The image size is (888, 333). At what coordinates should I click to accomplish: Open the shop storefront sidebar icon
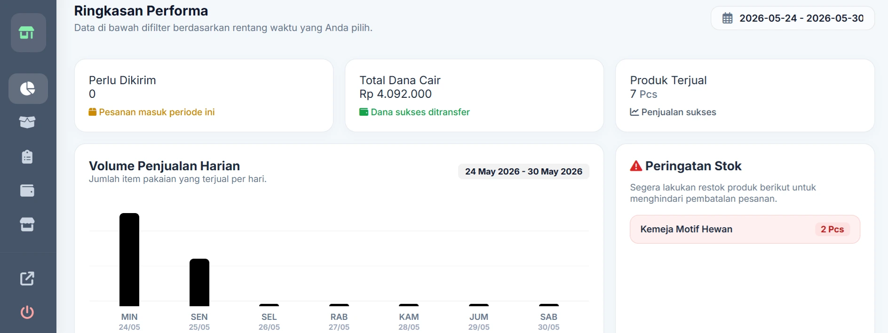coord(27,224)
